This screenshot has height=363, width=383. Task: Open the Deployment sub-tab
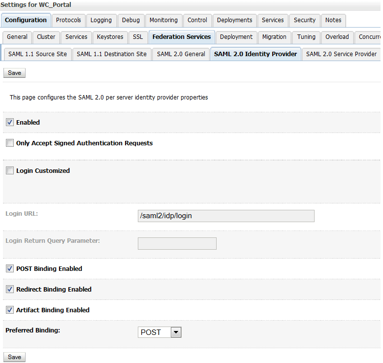coord(236,37)
